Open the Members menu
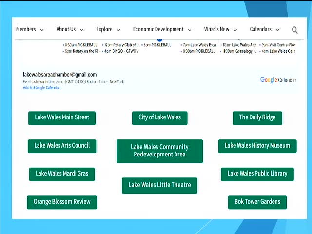This screenshot has height=234, width=312. pos(26,29)
